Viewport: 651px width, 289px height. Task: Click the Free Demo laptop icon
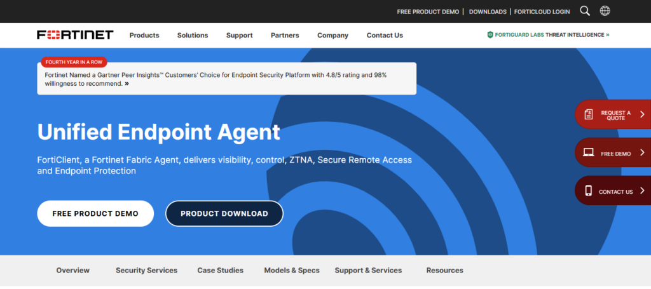click(588, 152)
